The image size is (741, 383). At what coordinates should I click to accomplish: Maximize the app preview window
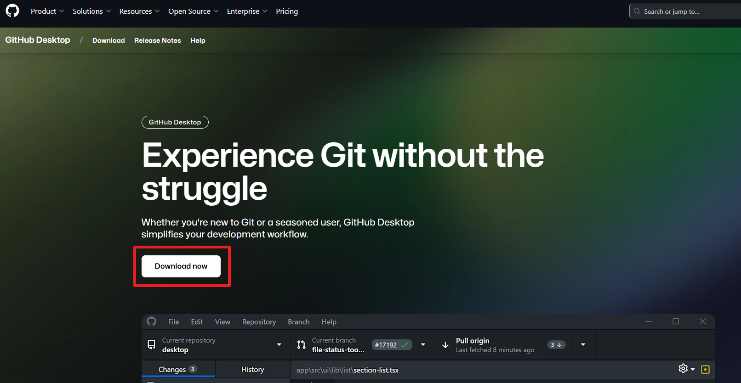[x=676, y=321]
